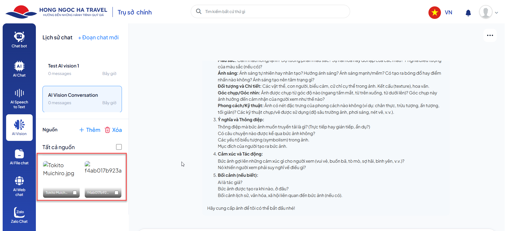Open the VN language selector

pyautogui.click(x=448, y=12)
